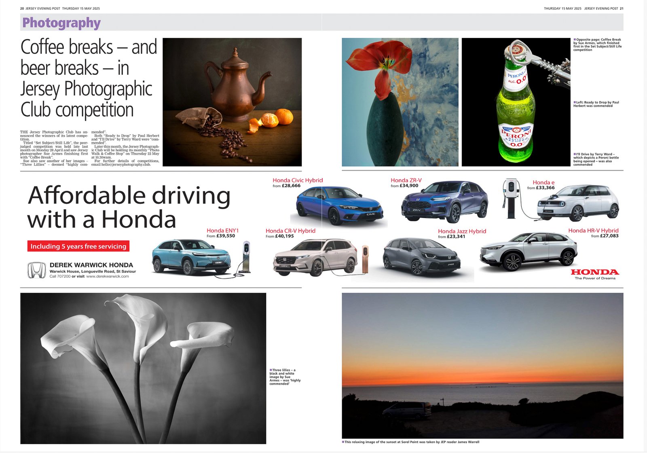Select the Honda ZR-V car image
Viewport: 647px width, 453px height.
(444, 201)
